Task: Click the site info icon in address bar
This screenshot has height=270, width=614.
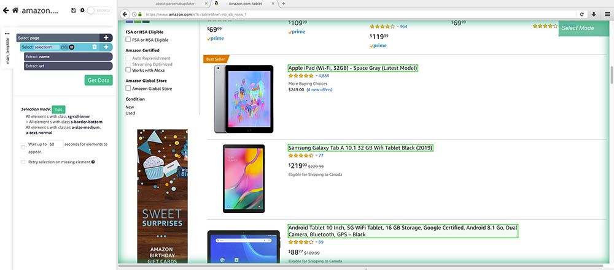Action: click(134, 14)
